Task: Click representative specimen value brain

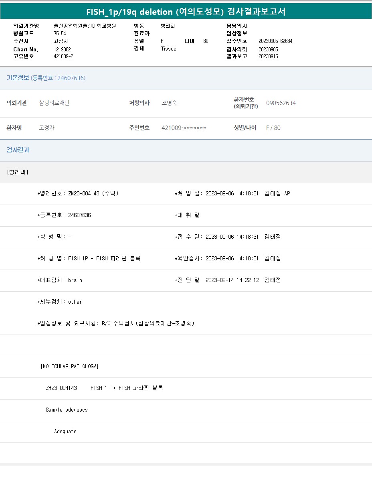Action: coord(75,280)
